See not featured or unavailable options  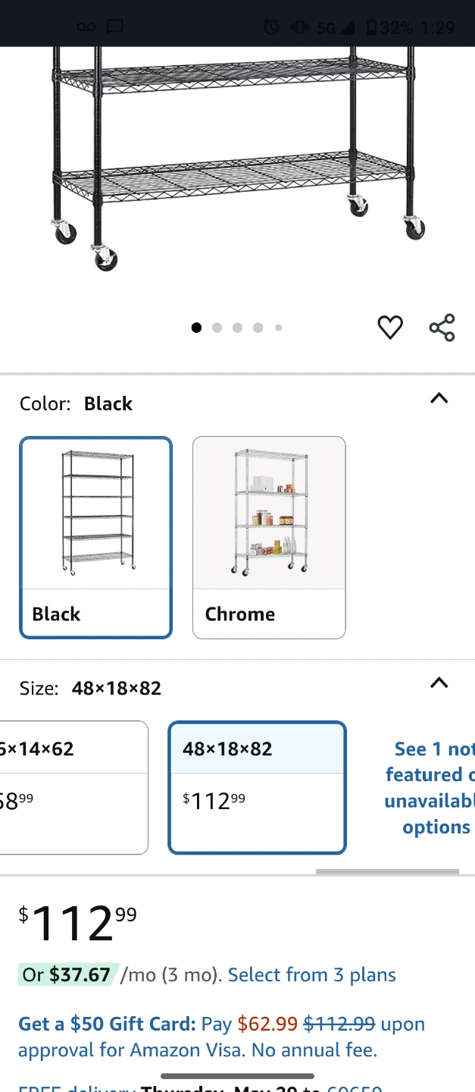coord(430,788)
